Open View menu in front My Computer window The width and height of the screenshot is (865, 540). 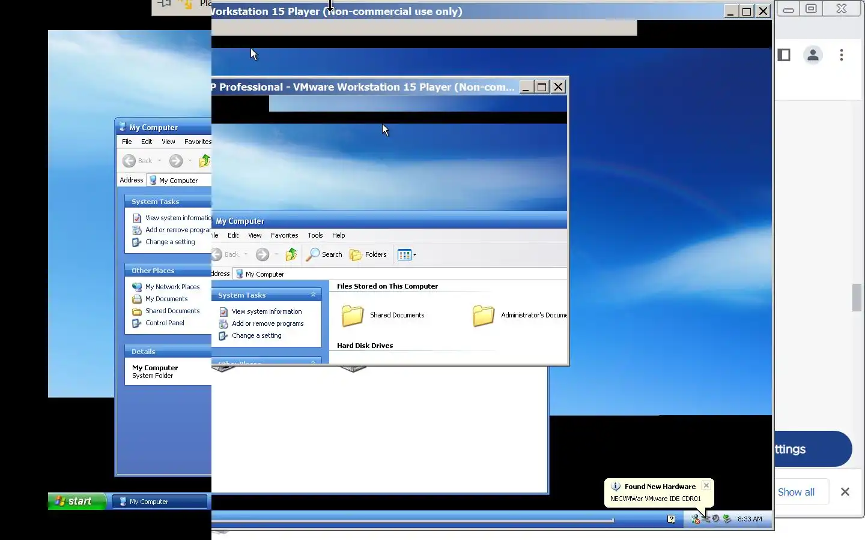pyautogui.click(x=255, y=235)
